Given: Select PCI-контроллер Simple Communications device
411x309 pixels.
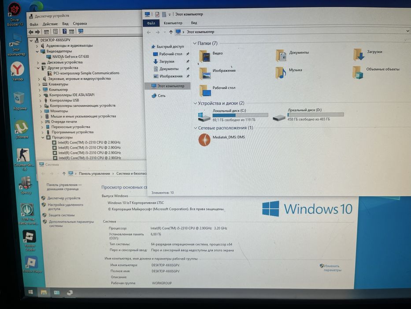Looking at the screenshot, I should pos(83,73).
